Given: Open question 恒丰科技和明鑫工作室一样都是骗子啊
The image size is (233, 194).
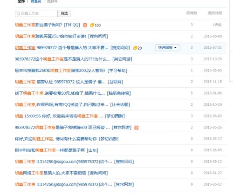Looking at the screenshot, I should [x=50, y=150].
